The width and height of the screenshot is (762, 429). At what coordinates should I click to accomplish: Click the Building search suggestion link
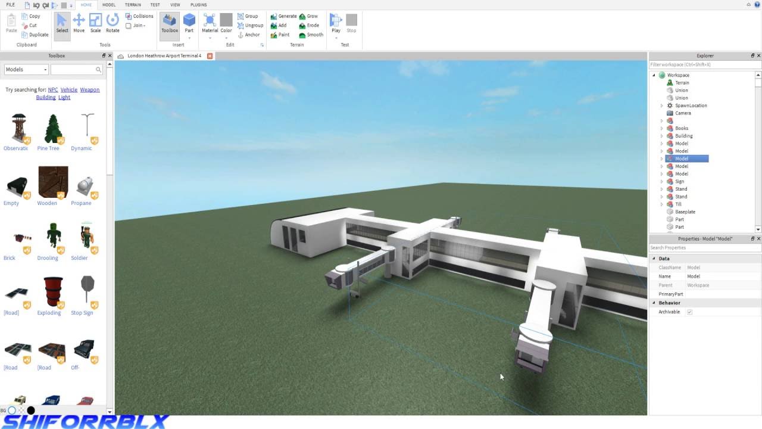pos(46,97)
